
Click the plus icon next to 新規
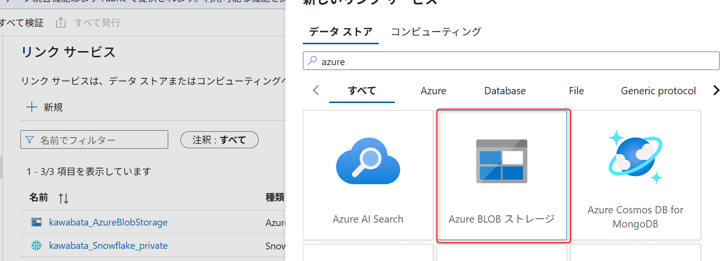coord(32,107)
